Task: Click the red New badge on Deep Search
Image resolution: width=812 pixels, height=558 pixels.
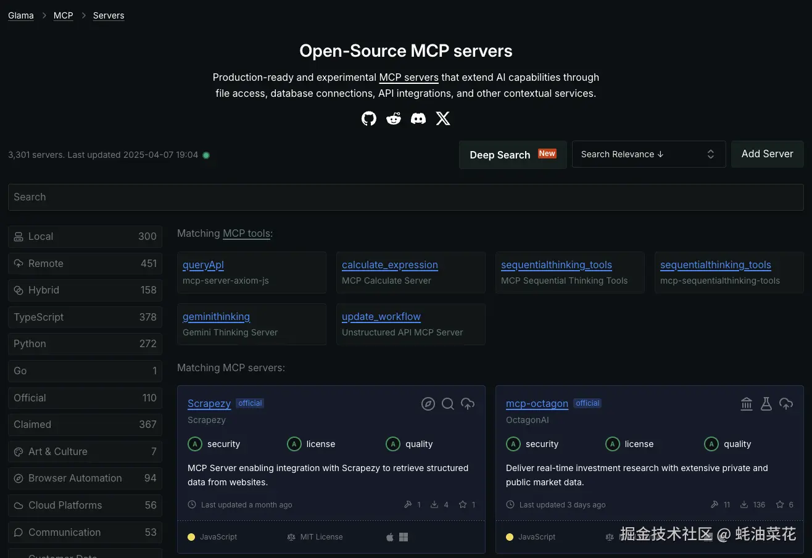Action: pyautogui.click(x=547, y=154)
